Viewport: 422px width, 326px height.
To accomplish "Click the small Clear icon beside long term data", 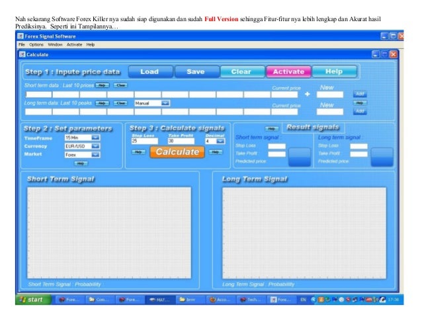I will coord(120,103).
